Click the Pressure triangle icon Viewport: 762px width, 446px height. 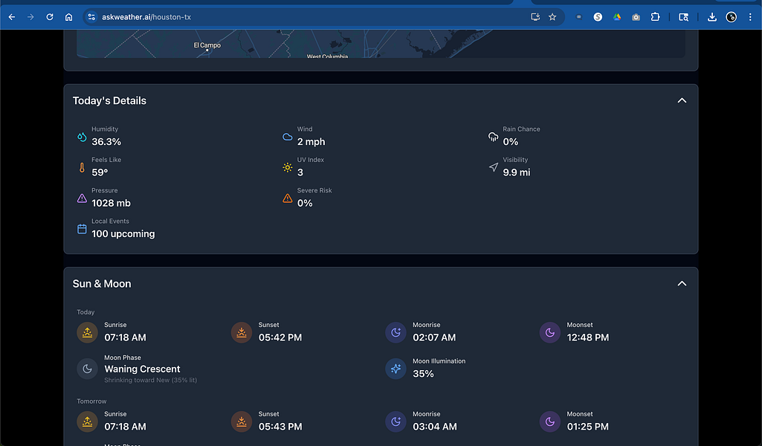(82, 198)
